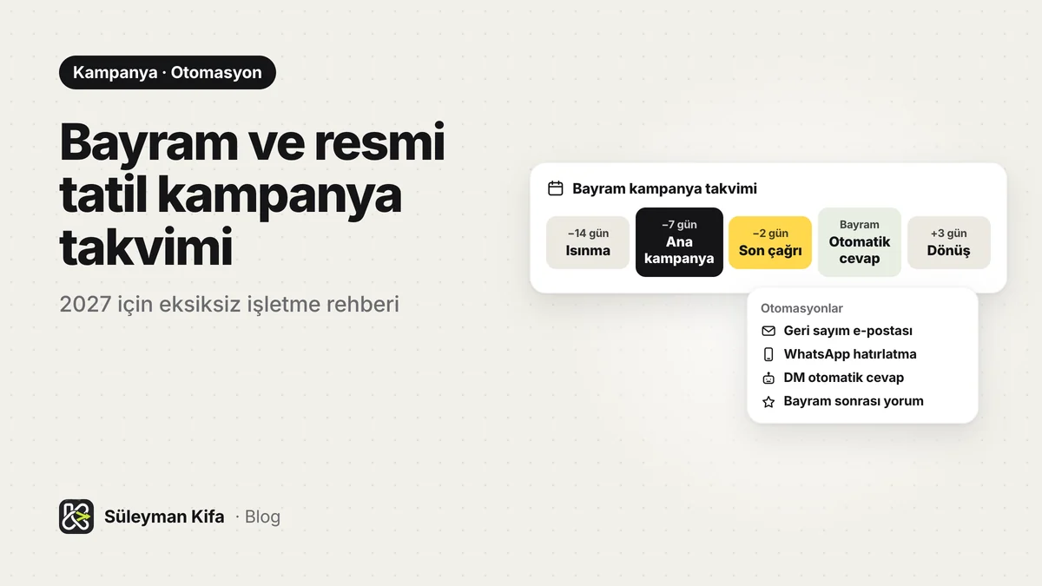The image size is (1042, 586).
Task: Click the headline Bayram ve resmi tatil kampanya takvimi
Action: tap(252, 194)
